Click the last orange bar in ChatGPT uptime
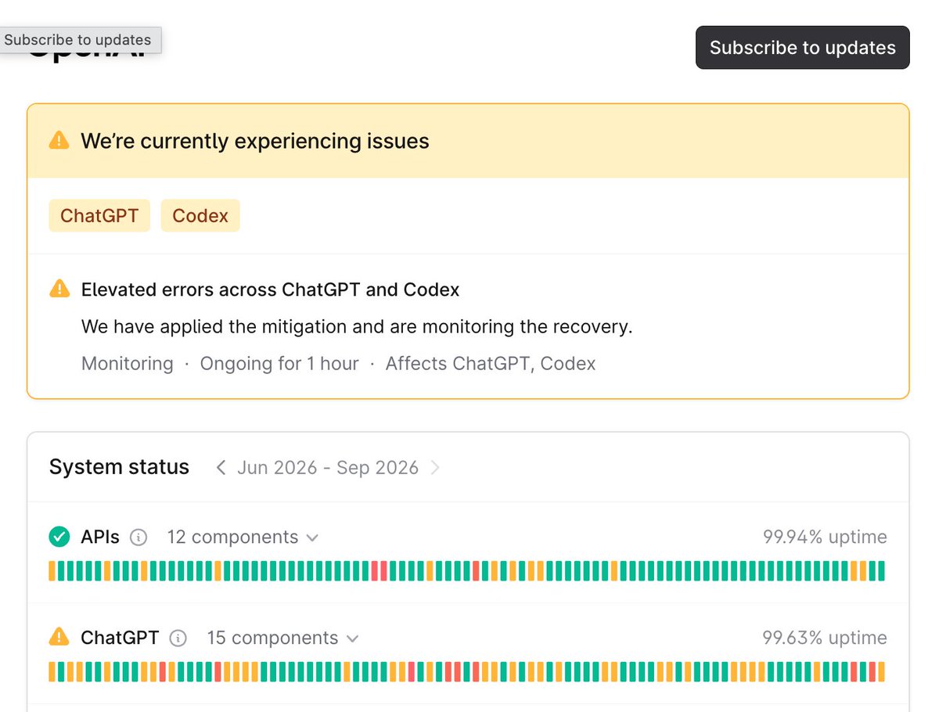The height and width of the screenshot is (712, 939). coord(881,671)
